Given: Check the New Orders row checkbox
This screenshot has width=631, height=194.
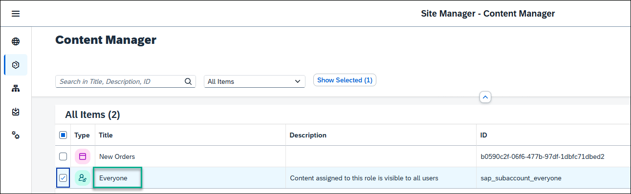Looking at the screenshot, I should click(x=63, y=156).
